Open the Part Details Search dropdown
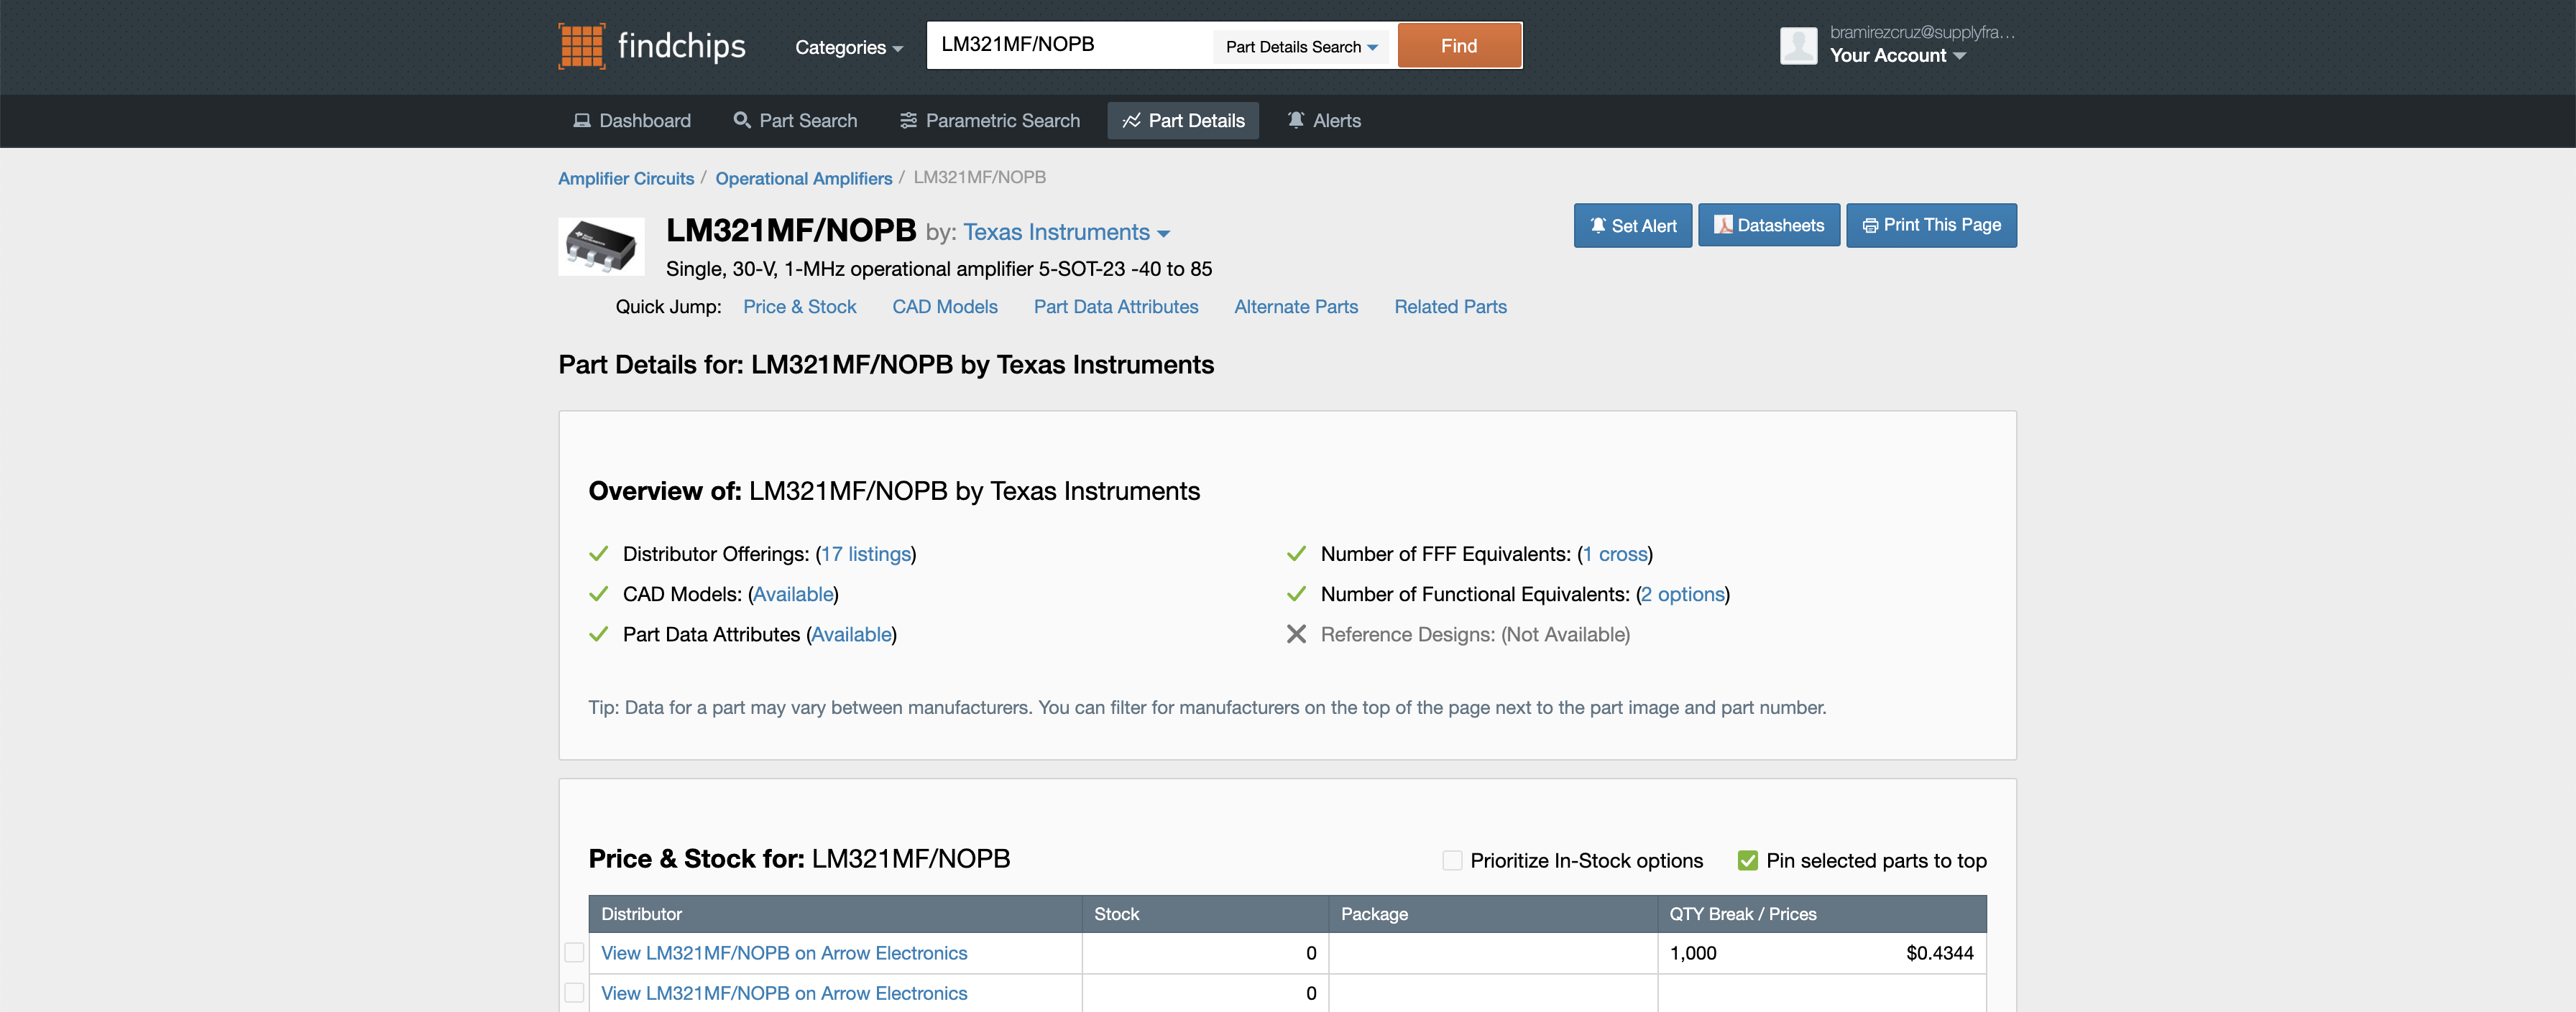 pos(1301,47)
